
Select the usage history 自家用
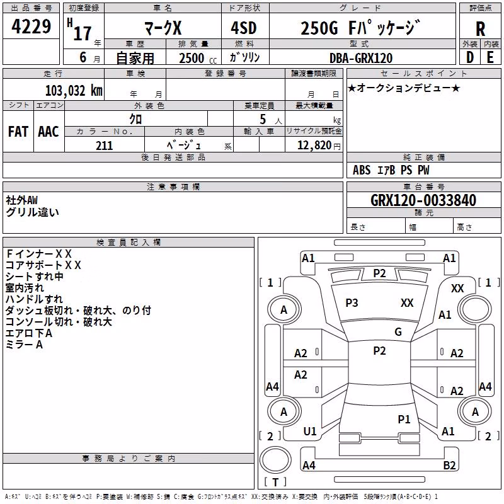pyautogui.click(x=135, y=58)
